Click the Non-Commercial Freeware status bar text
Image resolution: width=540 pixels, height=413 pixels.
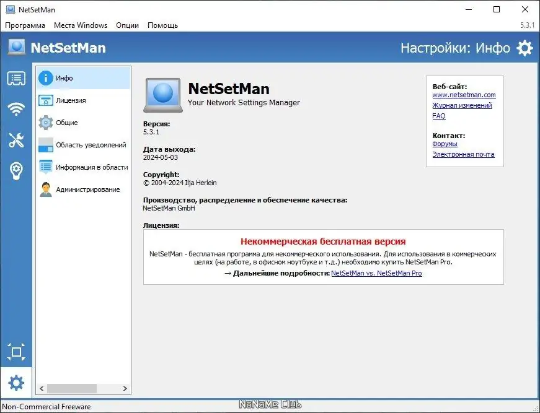pos(46,407)
